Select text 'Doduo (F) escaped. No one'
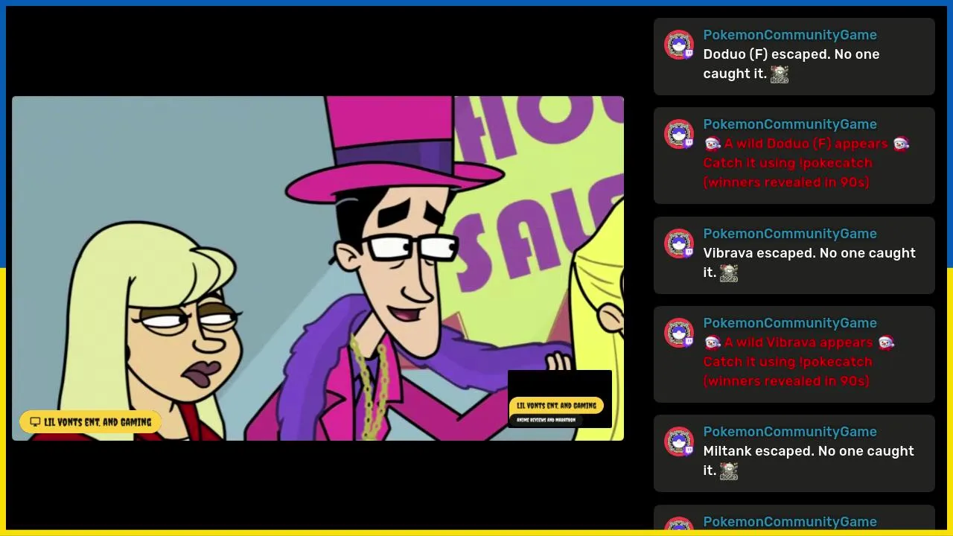This screenshot has height=536, width=953. [791, 54]
